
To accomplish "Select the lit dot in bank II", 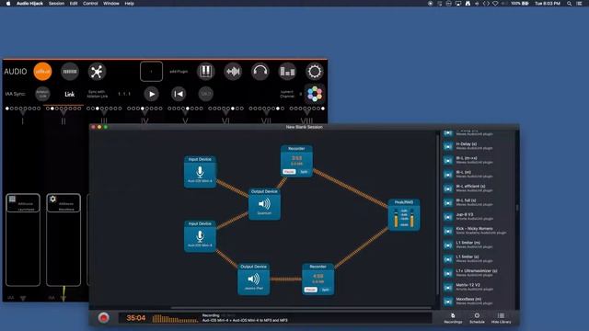I will coord(52,108).
